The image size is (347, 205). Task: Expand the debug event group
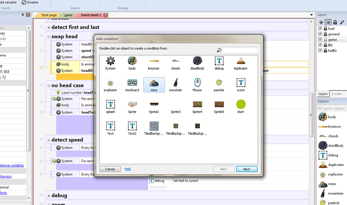[x=49, y=195]
